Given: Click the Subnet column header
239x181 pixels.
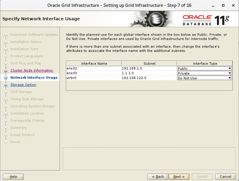Looking at the screenshot, I should point(149,64).
